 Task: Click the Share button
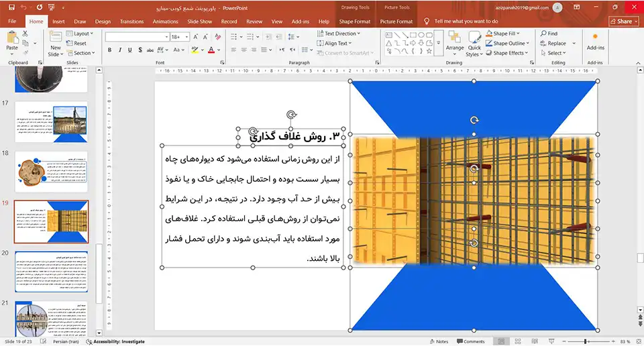tap(624, 21)
